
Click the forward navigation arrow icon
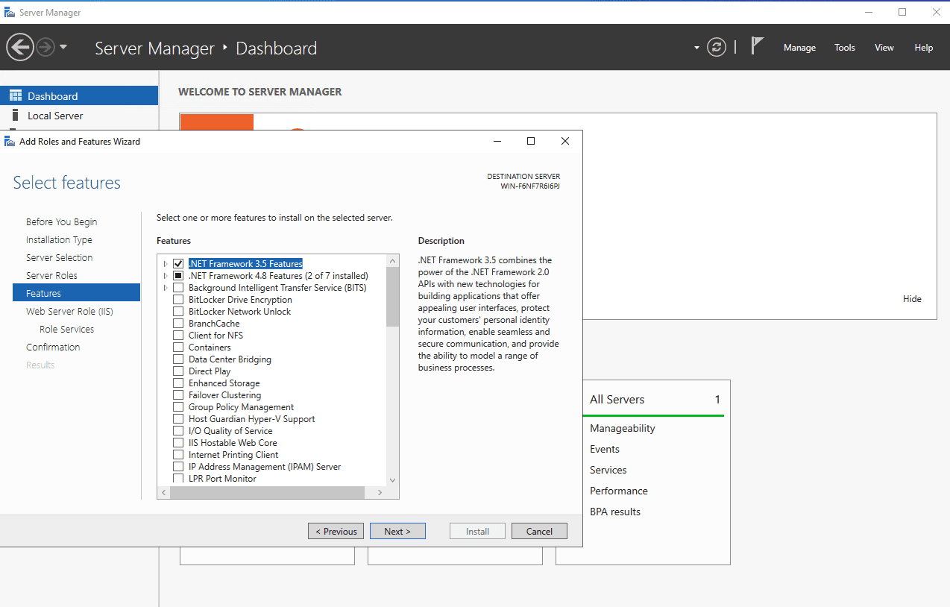click(x=45, y=48)
